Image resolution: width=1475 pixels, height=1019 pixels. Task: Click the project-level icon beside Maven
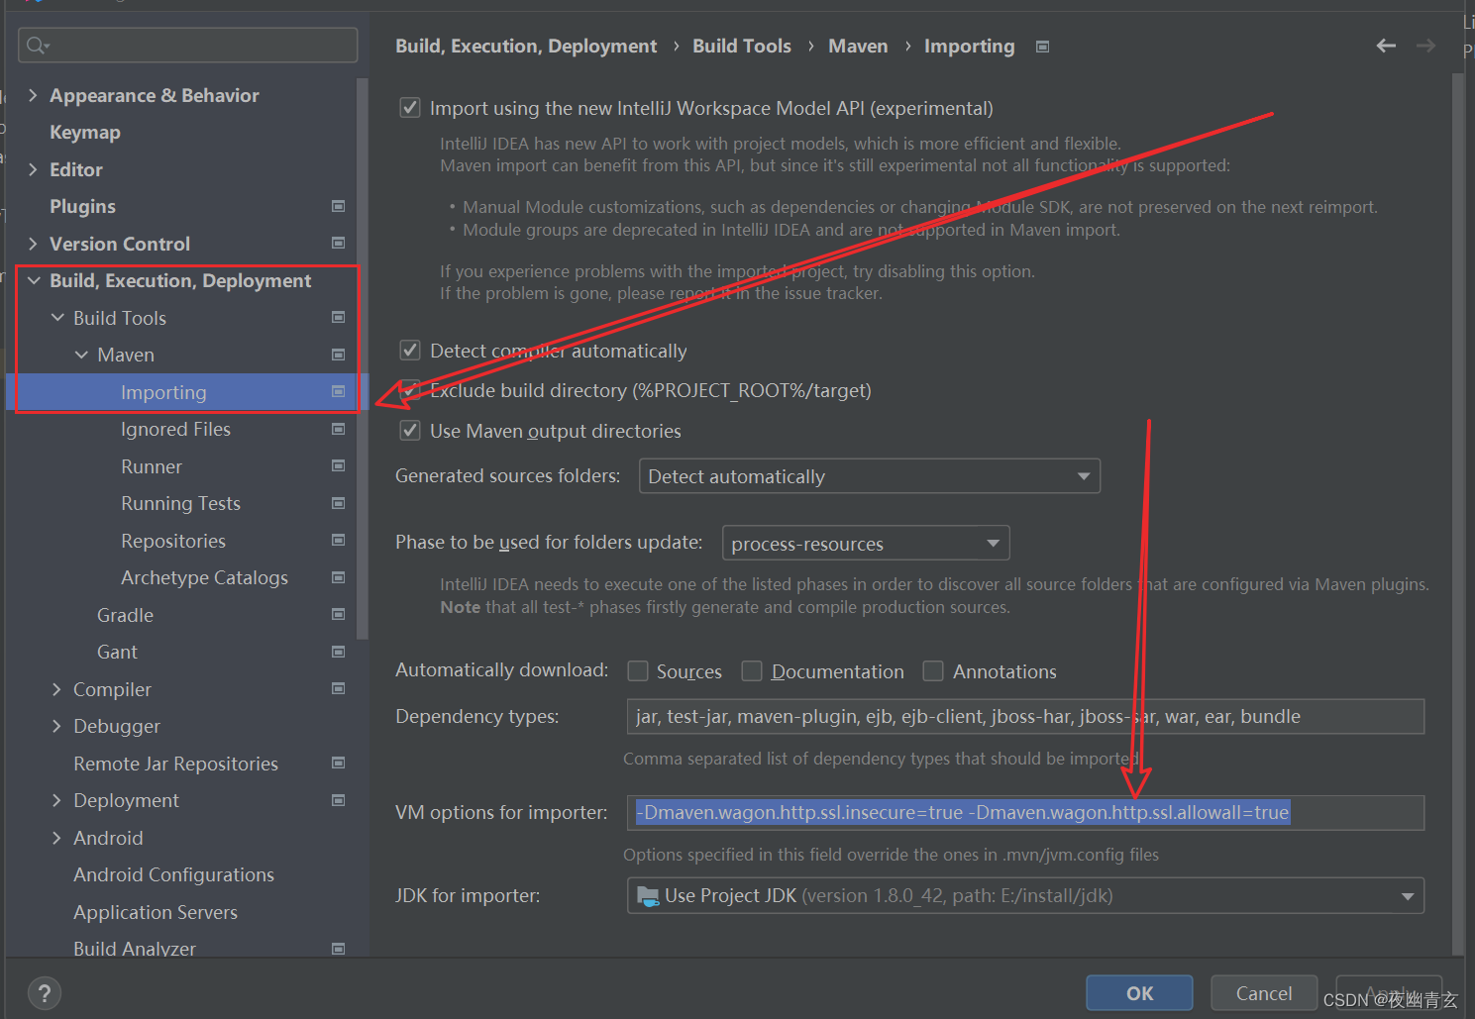pos(338,355)
